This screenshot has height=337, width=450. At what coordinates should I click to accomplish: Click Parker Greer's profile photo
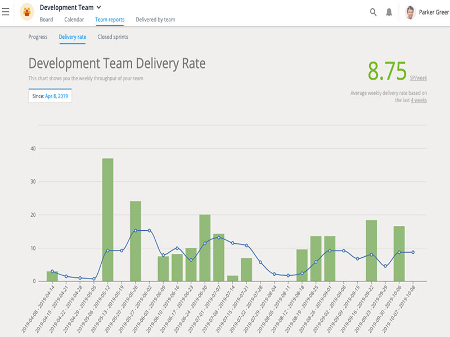pyautogui.click(x=411, y=12)
